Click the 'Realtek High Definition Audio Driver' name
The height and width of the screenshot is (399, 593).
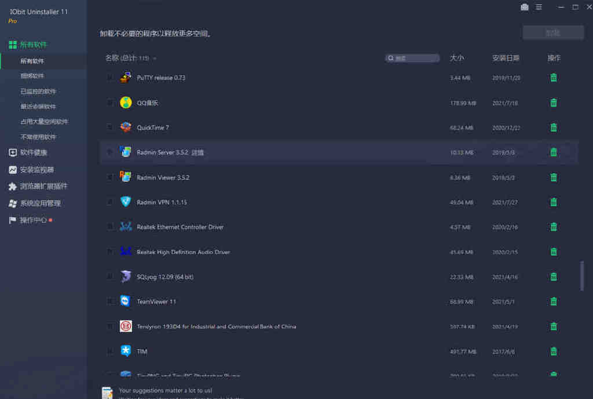[184, 252]
